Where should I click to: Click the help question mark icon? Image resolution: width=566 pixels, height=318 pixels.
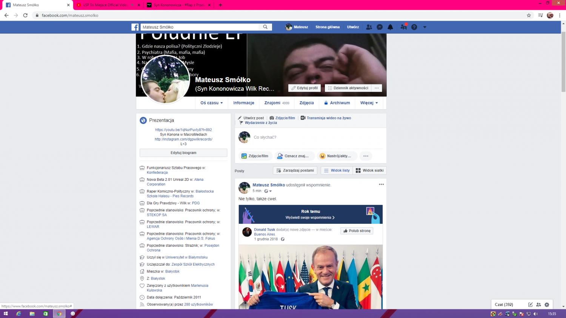[x=414, y=27]
